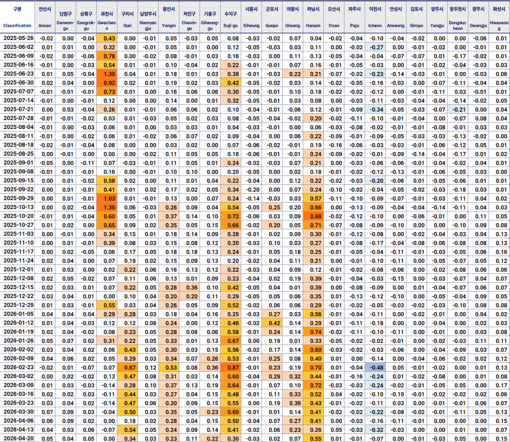Select Gwacheon 1.36 cell in 2025-10-13 row
This screenshot has height=442, width=510.
107,207
